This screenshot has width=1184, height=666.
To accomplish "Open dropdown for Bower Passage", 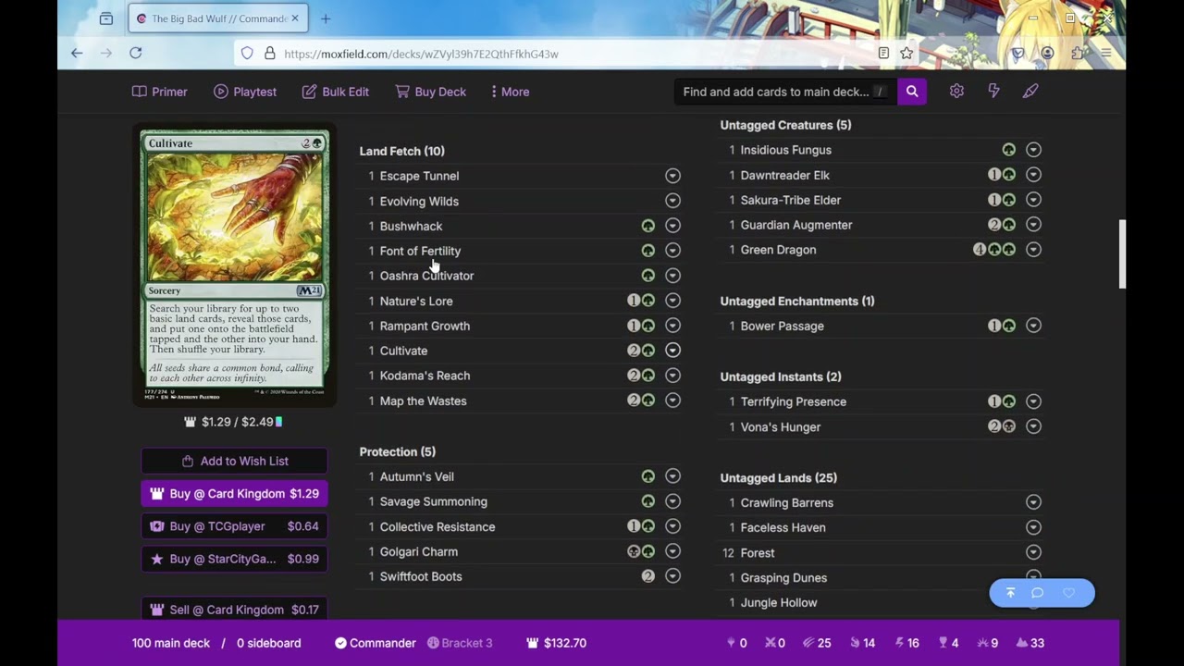I will coord(1033,326).
